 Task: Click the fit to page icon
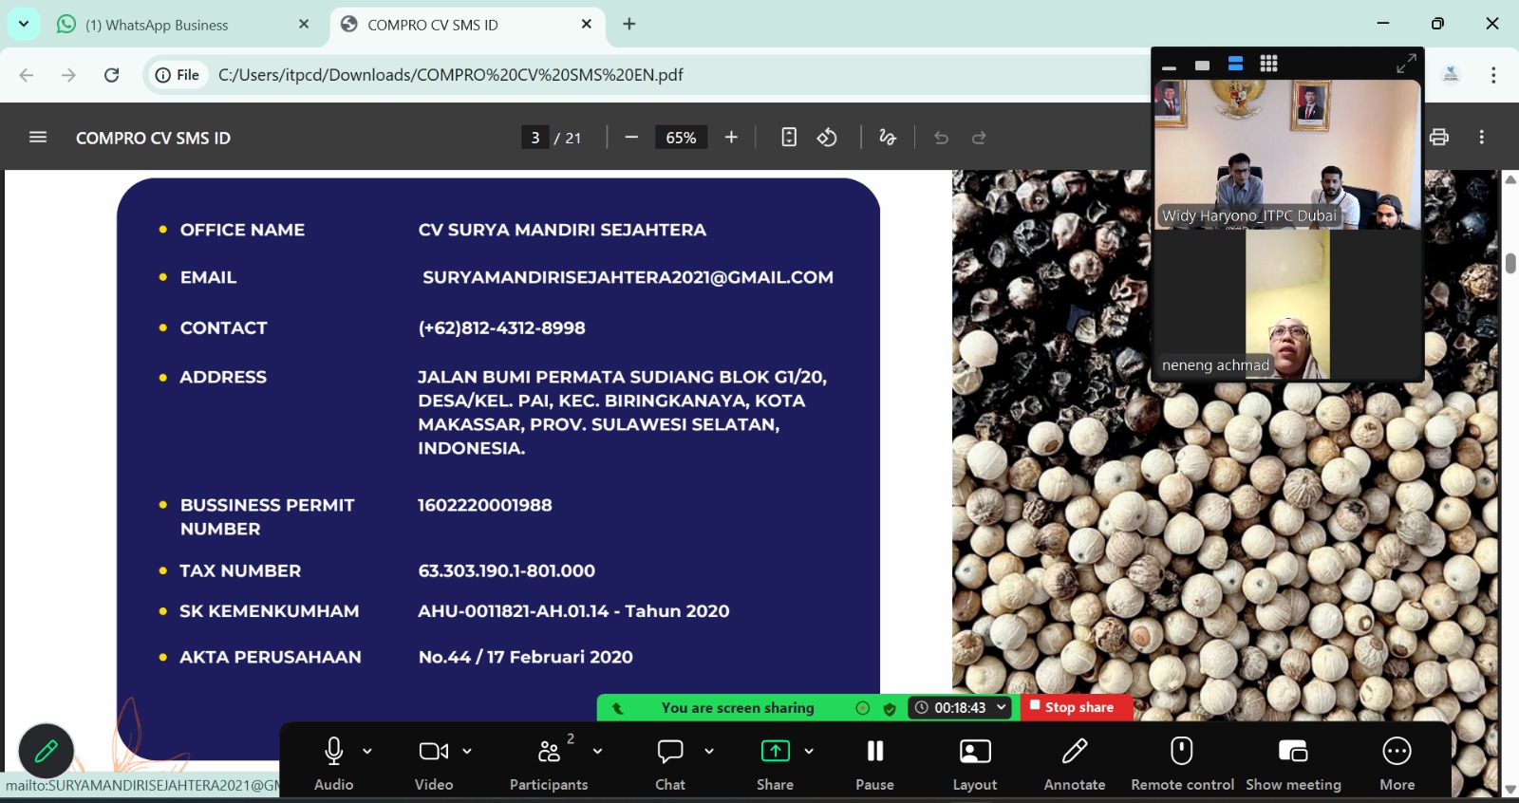tap(789, 138)
